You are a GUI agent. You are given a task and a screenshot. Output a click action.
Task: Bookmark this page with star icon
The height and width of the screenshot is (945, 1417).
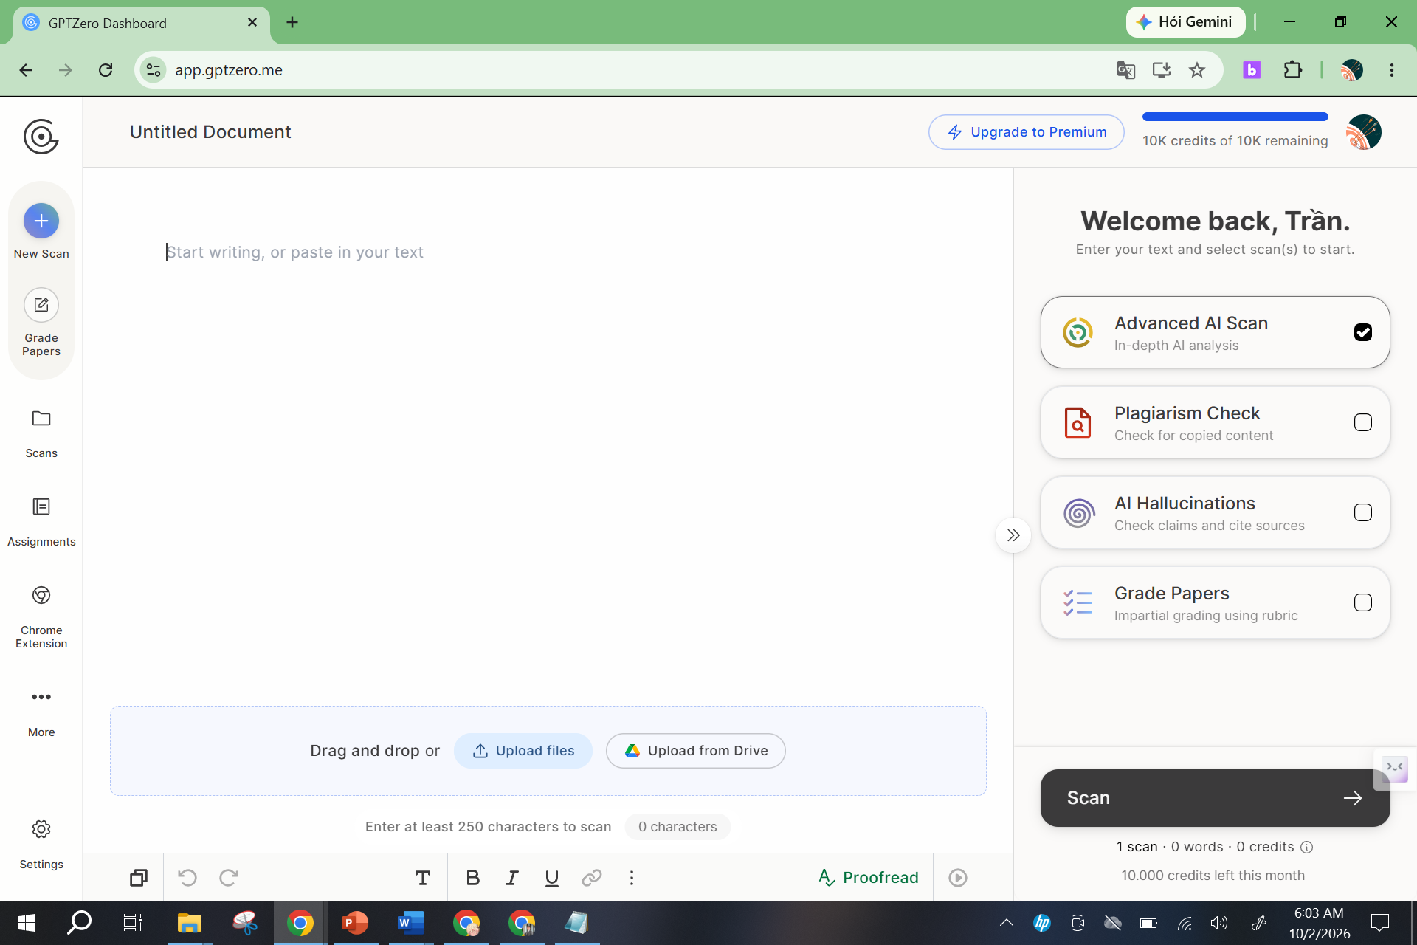[x=1197, y=70]
